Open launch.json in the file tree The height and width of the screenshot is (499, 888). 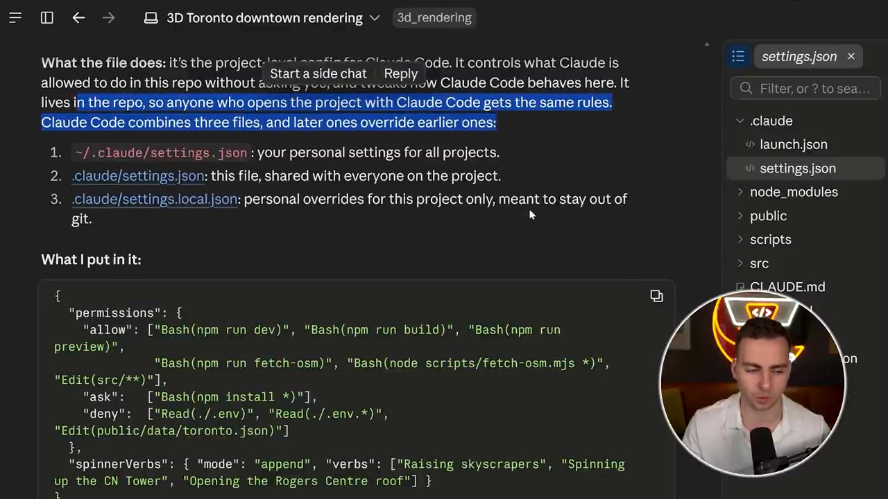793,144
